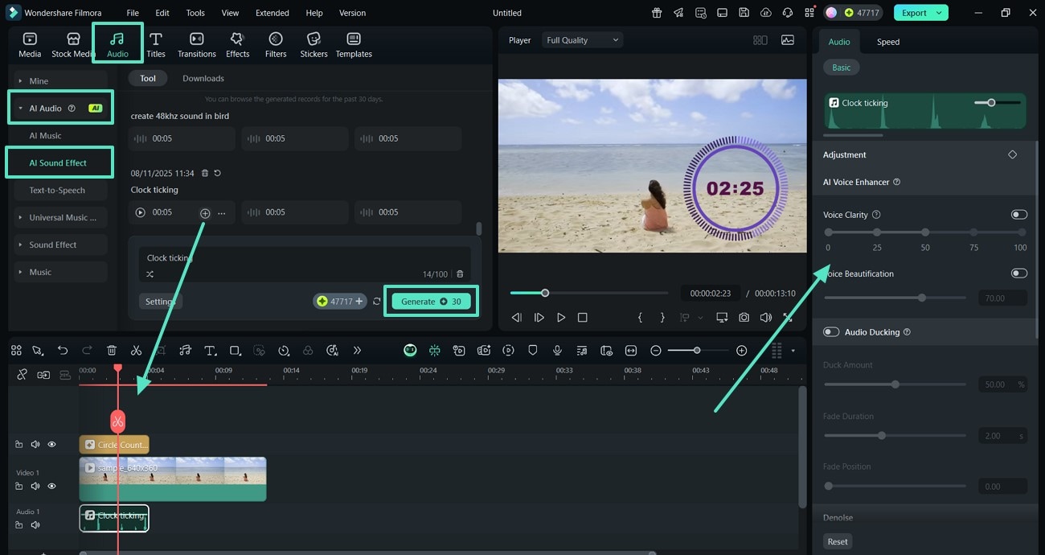Toggle Voice Beautification switch
The width and height of the screenshot is (1045, 555).
(x=1019, y=273)
